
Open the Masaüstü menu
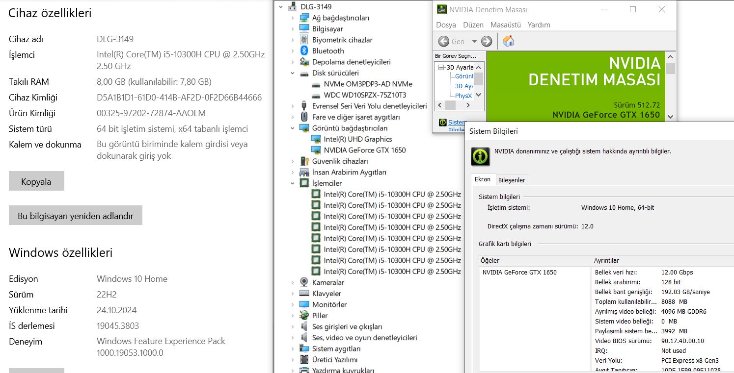coord(506,25)
